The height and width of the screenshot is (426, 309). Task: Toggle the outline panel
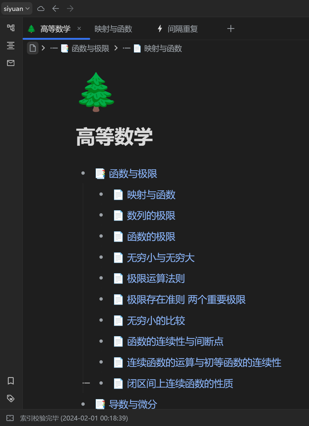11,45
